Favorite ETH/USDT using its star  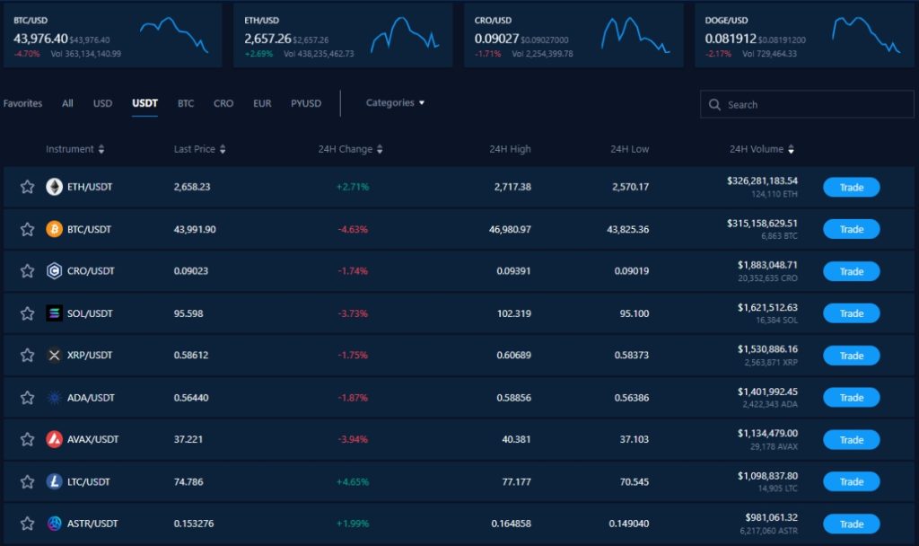tap(27, 187)
